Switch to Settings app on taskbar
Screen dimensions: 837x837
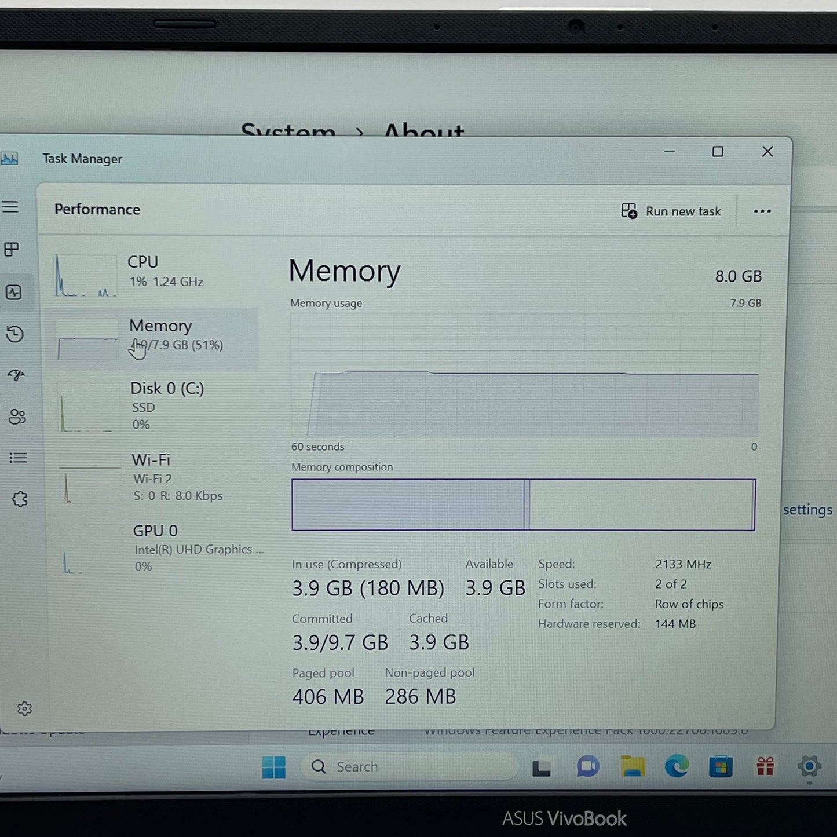809,766
